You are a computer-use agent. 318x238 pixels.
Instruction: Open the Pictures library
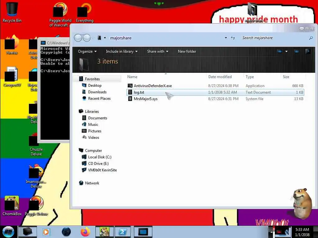pyautogui.click(x=94, y=131)
